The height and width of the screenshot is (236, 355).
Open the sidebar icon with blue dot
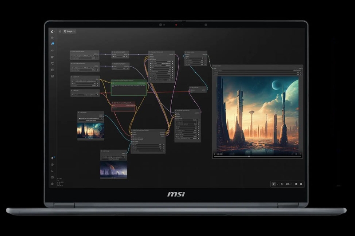(52, 158)
